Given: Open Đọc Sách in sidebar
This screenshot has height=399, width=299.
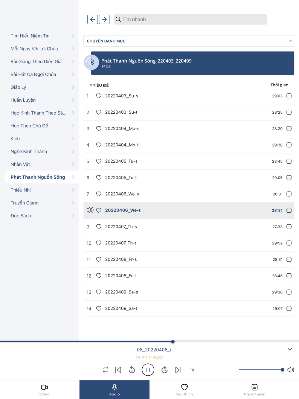Looking at the screenshot, I should pos(42,216).
